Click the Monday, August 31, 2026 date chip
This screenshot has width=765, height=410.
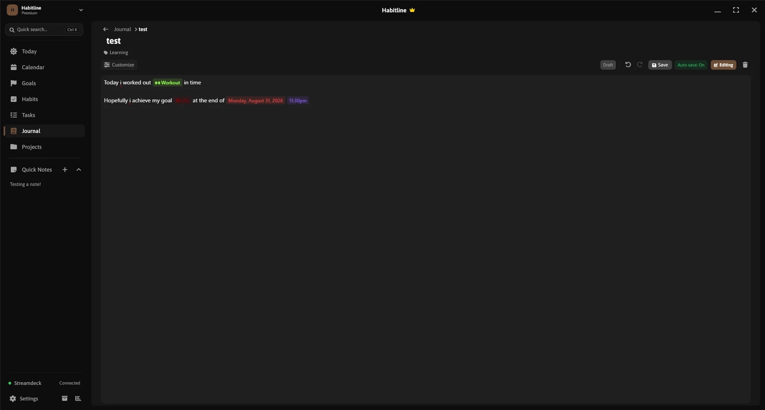256,101
